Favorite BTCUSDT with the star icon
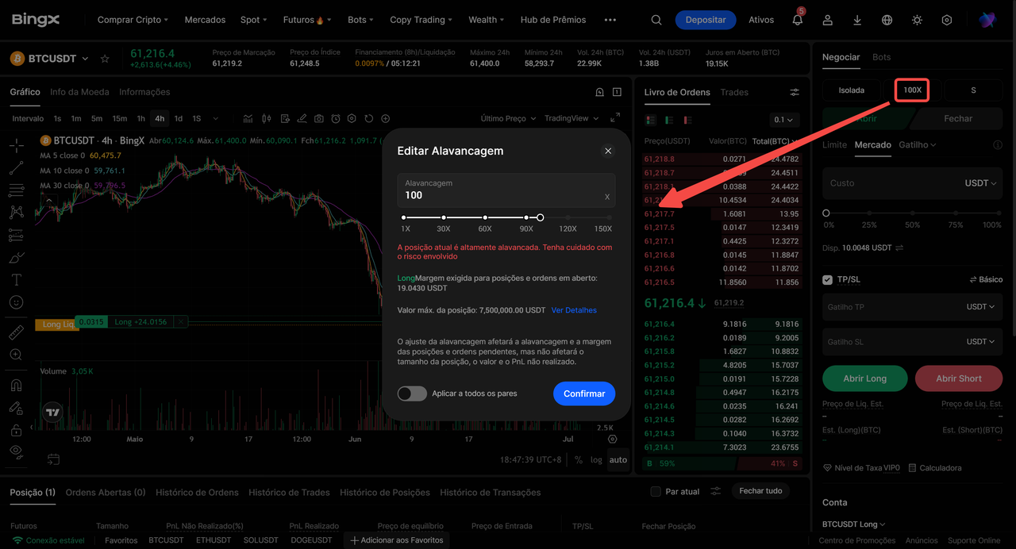This screenshot has height=549, width=1016. pos(105,59)
